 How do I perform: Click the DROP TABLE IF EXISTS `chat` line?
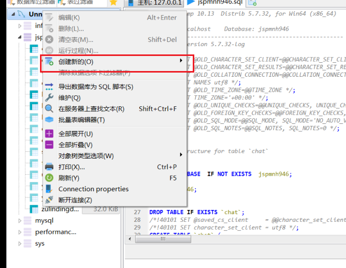(x=197, y=212)
